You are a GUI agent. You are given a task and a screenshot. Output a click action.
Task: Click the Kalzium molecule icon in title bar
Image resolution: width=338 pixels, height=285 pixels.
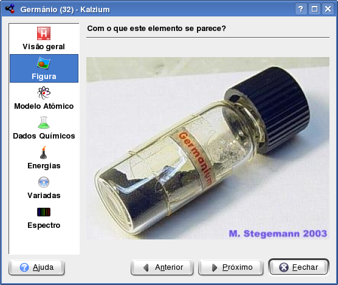[10, 9]
